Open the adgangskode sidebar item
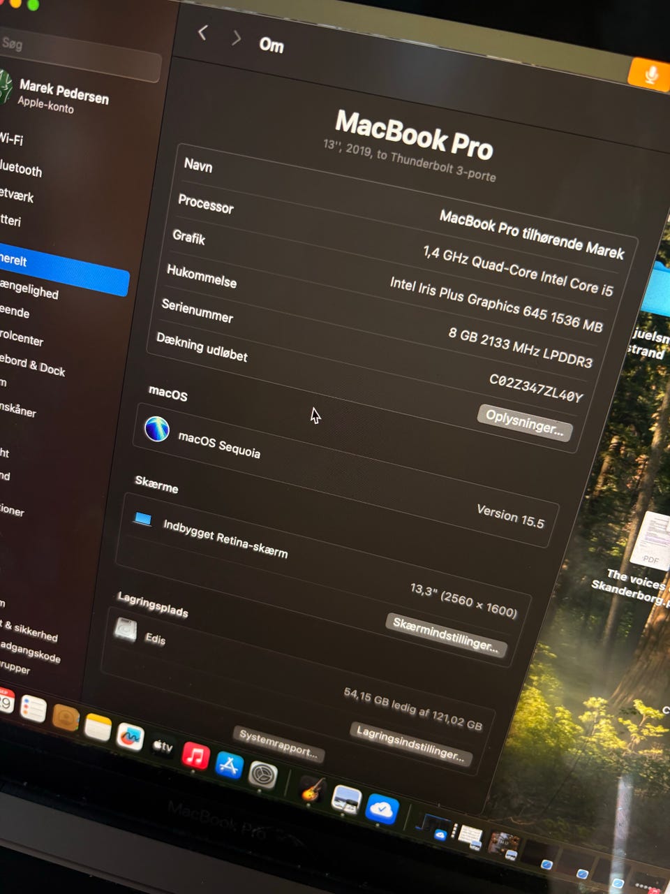The width and height of the screenshot is (670, 894). (31, 652)
